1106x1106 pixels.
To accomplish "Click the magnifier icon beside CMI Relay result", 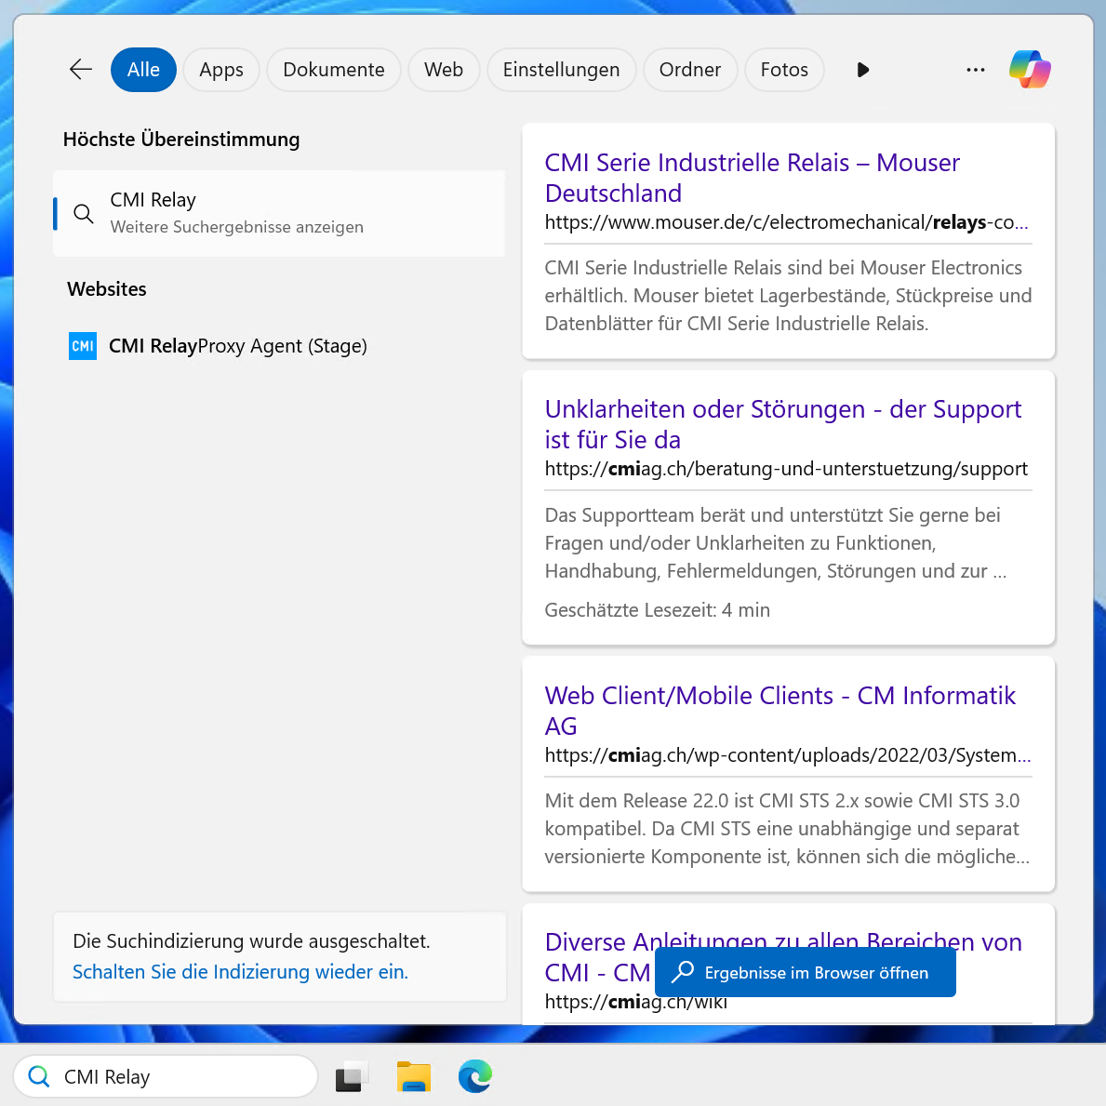I will [83, 214].
